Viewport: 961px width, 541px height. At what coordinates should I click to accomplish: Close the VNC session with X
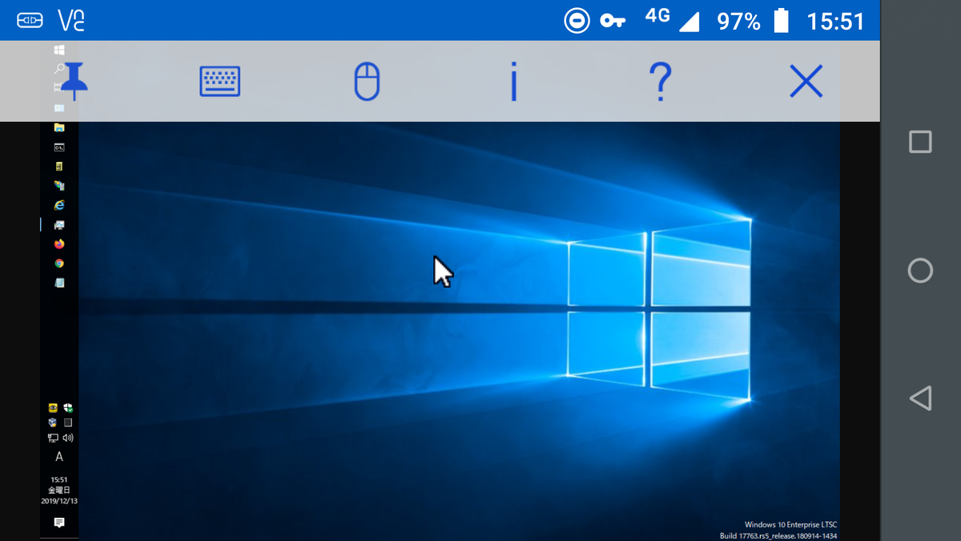[806, 82]
